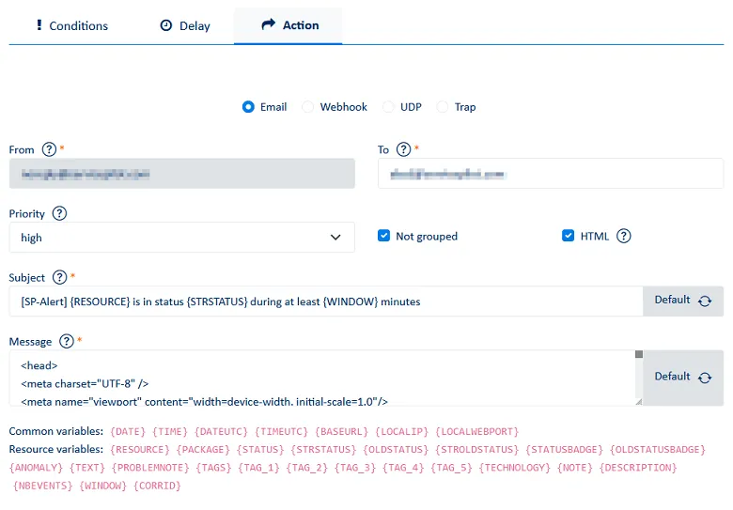Viewport: 733px width, 510px height.
Task: Click inside the Subject text field
Action: [325, 301]
